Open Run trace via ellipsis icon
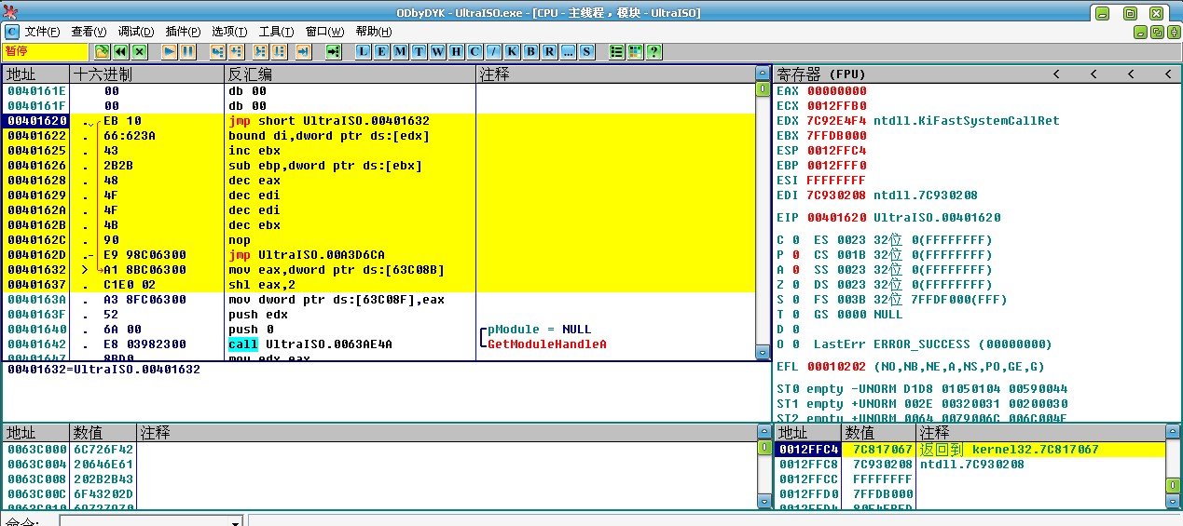Screen dimensions: 1183x526 click(x=568, y=51)
